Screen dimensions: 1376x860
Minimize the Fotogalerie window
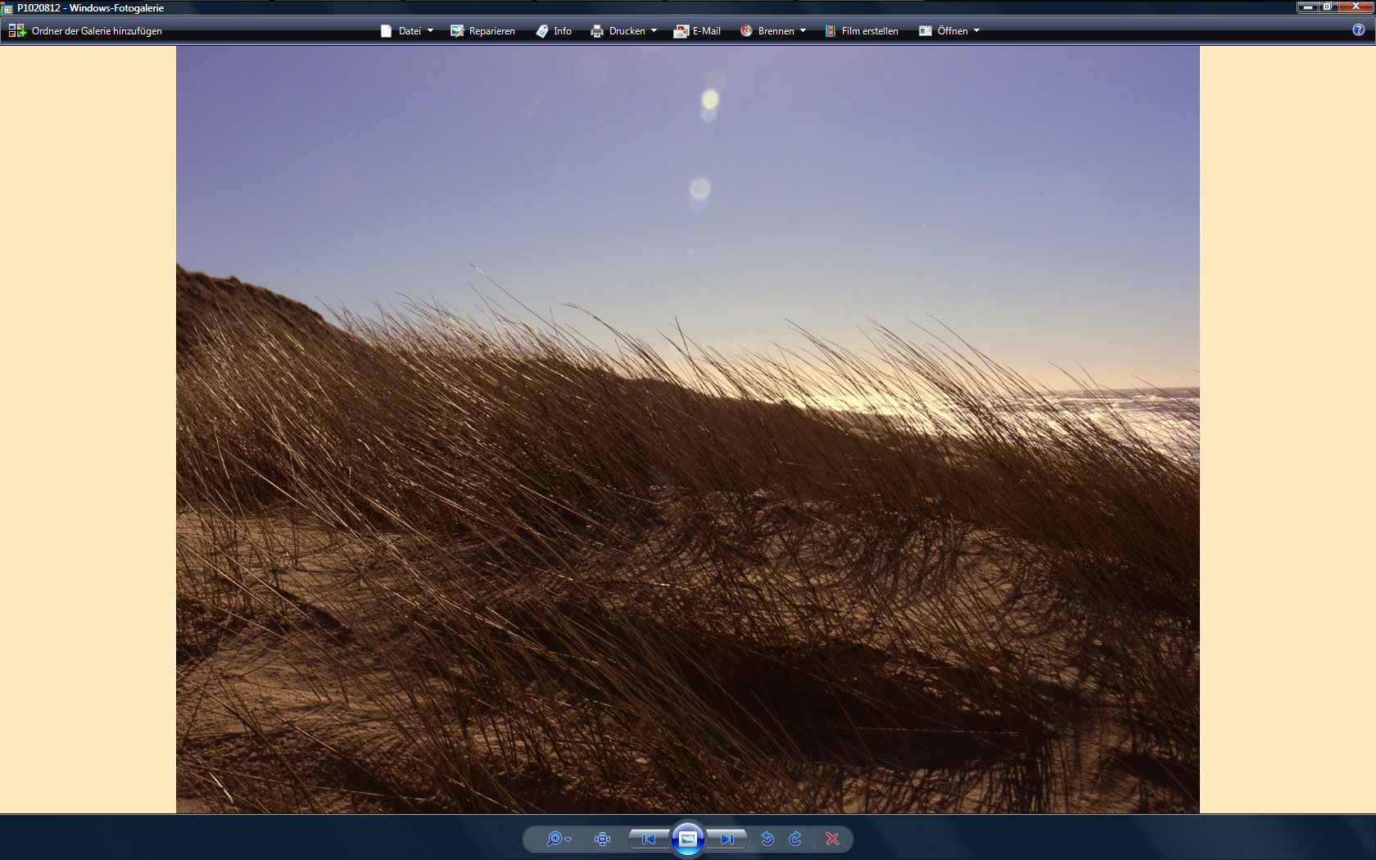pyautogui.click(x=1307, y=7)
